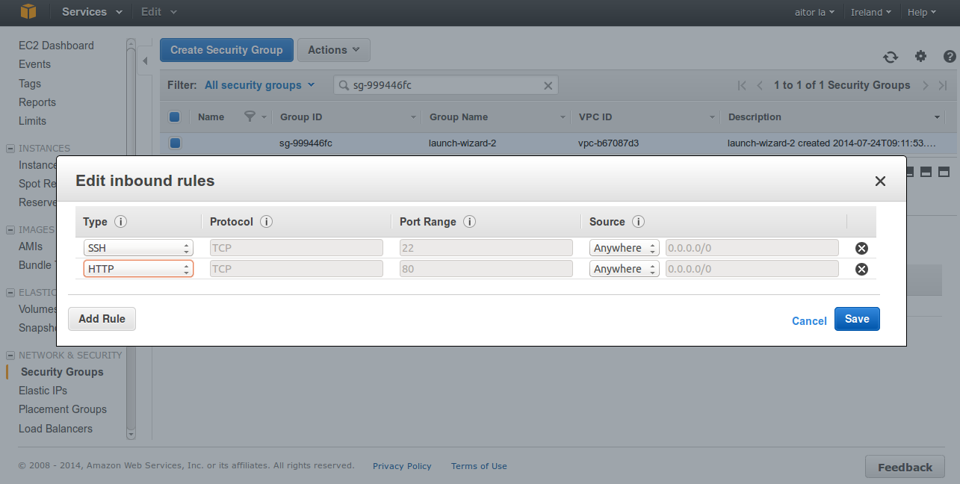Click the info icon next to Port Range
Image resolution: width=960 pixels, height=484 pixels.
[469, 222]
